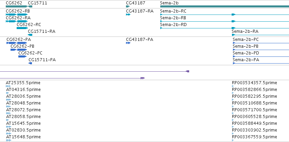Select the CG15711-RA transcript glyph
Screen dimensions: 289x142
(30, 35)
